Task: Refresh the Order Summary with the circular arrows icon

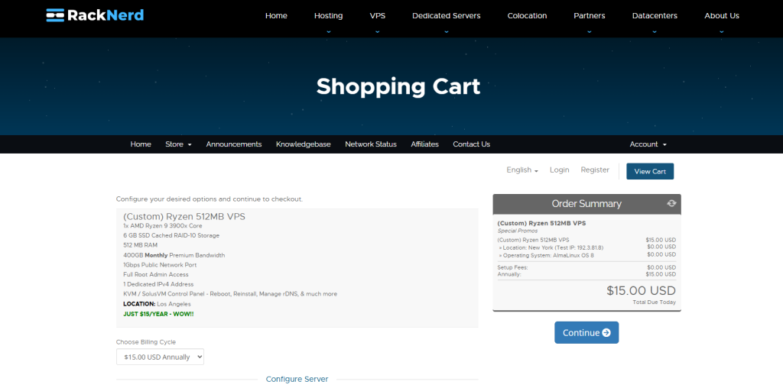Action: pos(671,203)
